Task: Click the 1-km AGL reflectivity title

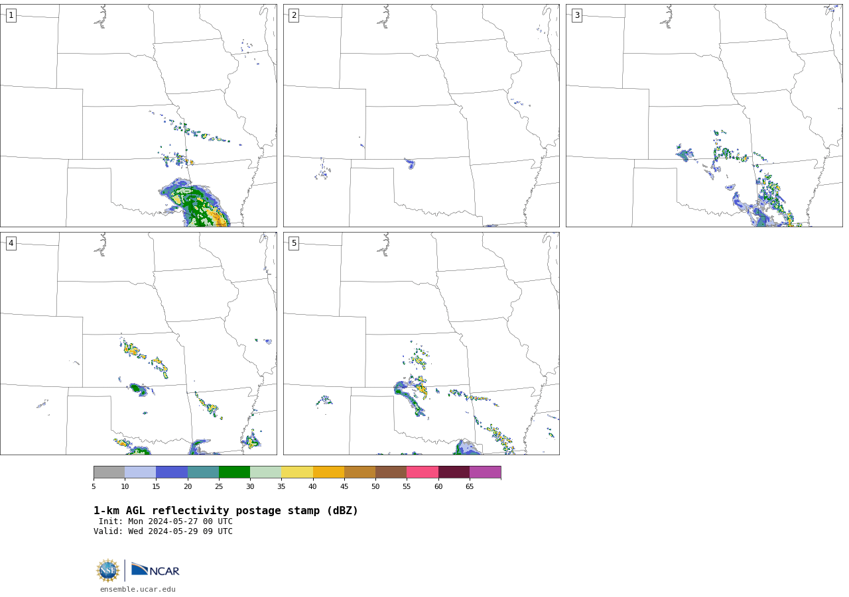Action: (x=226, y=511)
